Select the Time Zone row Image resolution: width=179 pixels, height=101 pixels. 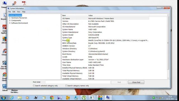pyautogui.click(x=105, y=65)
